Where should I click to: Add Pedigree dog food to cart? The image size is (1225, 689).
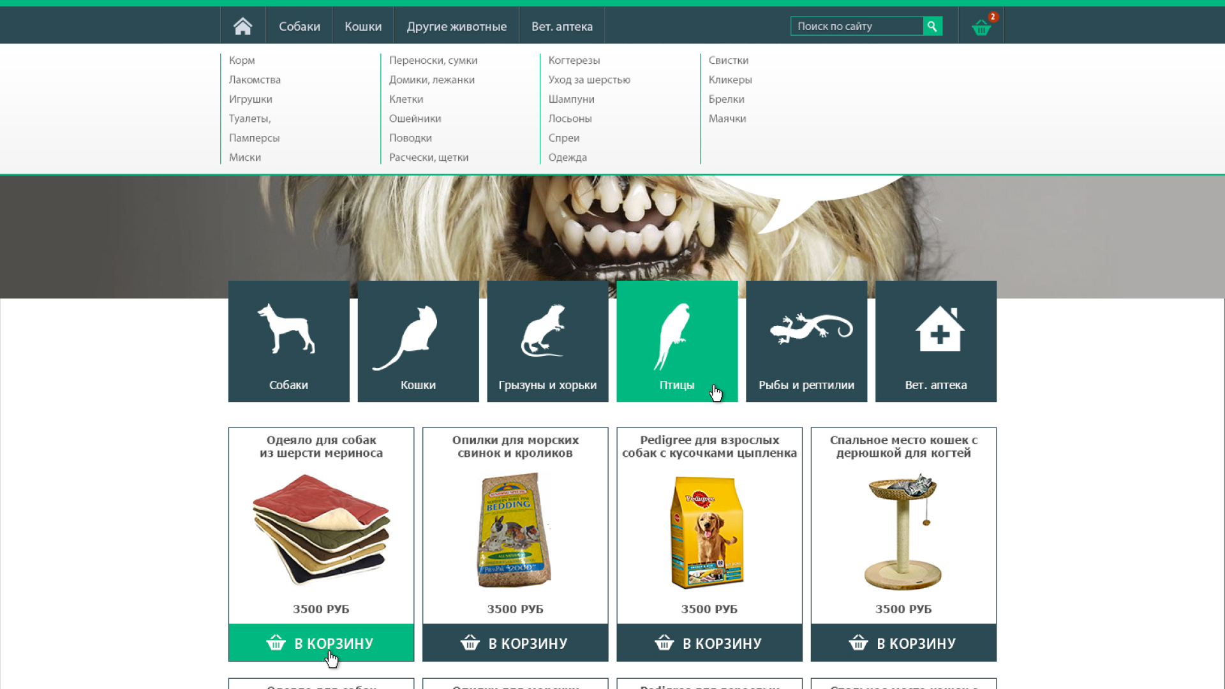click(x=709, y=642)
